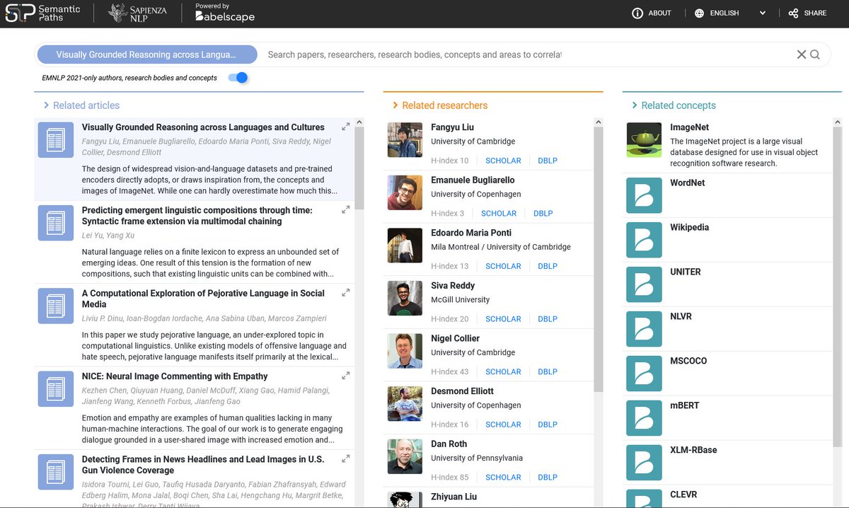Image resolution: width=849 pixels, height=508 pixels.
Task: Click the MSCOCO concept icon
Action: [x=644, y=374]
